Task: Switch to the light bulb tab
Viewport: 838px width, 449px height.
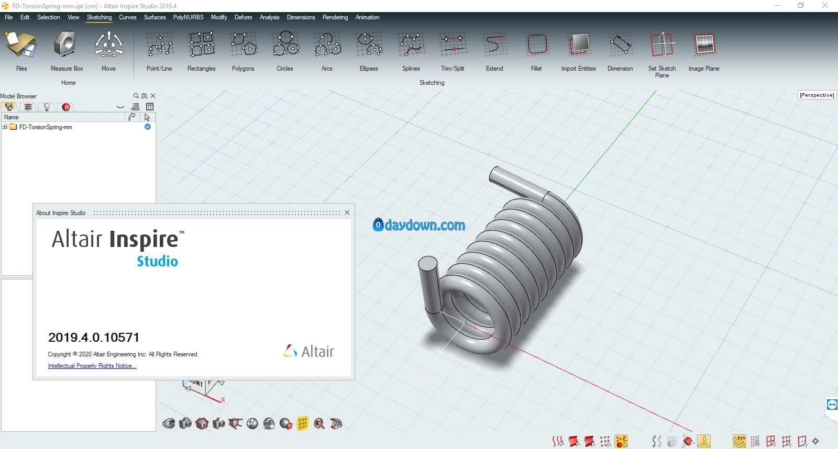Action: tap(47, 107)
